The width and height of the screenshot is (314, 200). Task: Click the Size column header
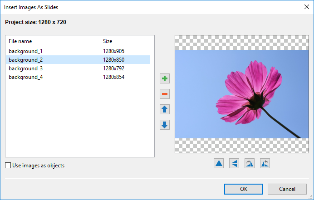pyautogui.click(x=125, y=41)
